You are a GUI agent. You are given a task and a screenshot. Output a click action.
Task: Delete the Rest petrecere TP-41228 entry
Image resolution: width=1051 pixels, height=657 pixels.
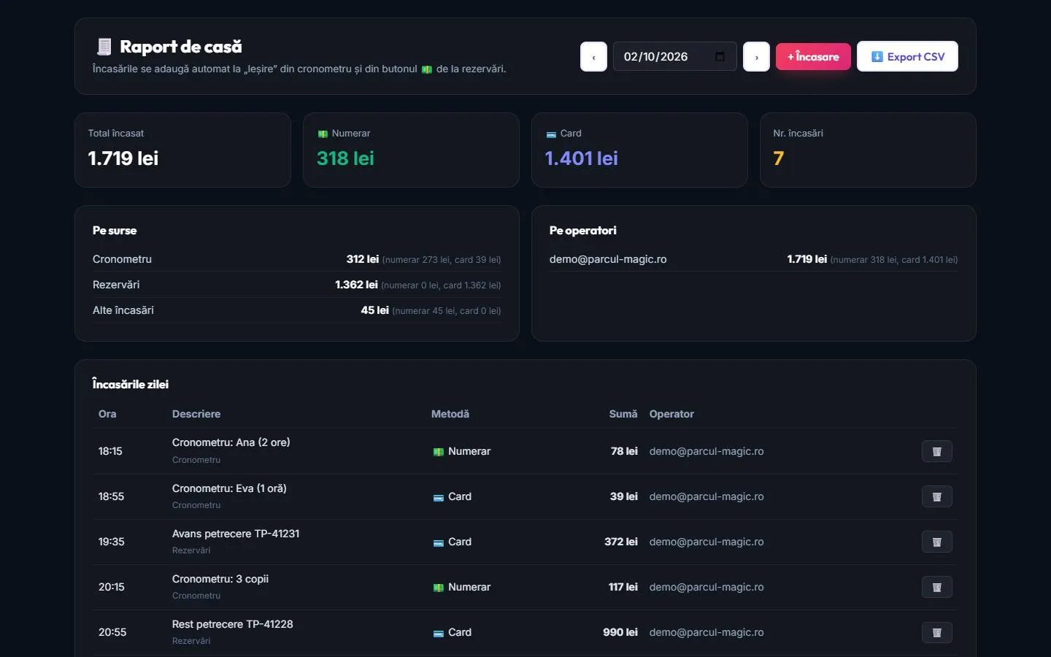point(937,632)
